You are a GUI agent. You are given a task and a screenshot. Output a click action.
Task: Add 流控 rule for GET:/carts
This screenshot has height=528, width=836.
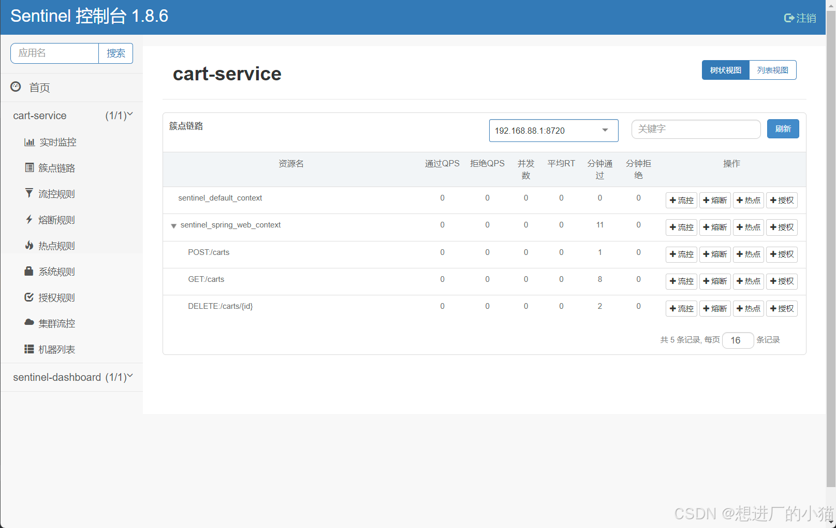pyautogui.click(x=681, y=281)
